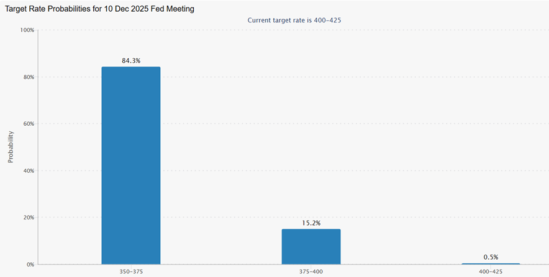Viewport: 549px width, 277px height.
Task: Select the 80% y-axis tick label
Action: point(29,77)
